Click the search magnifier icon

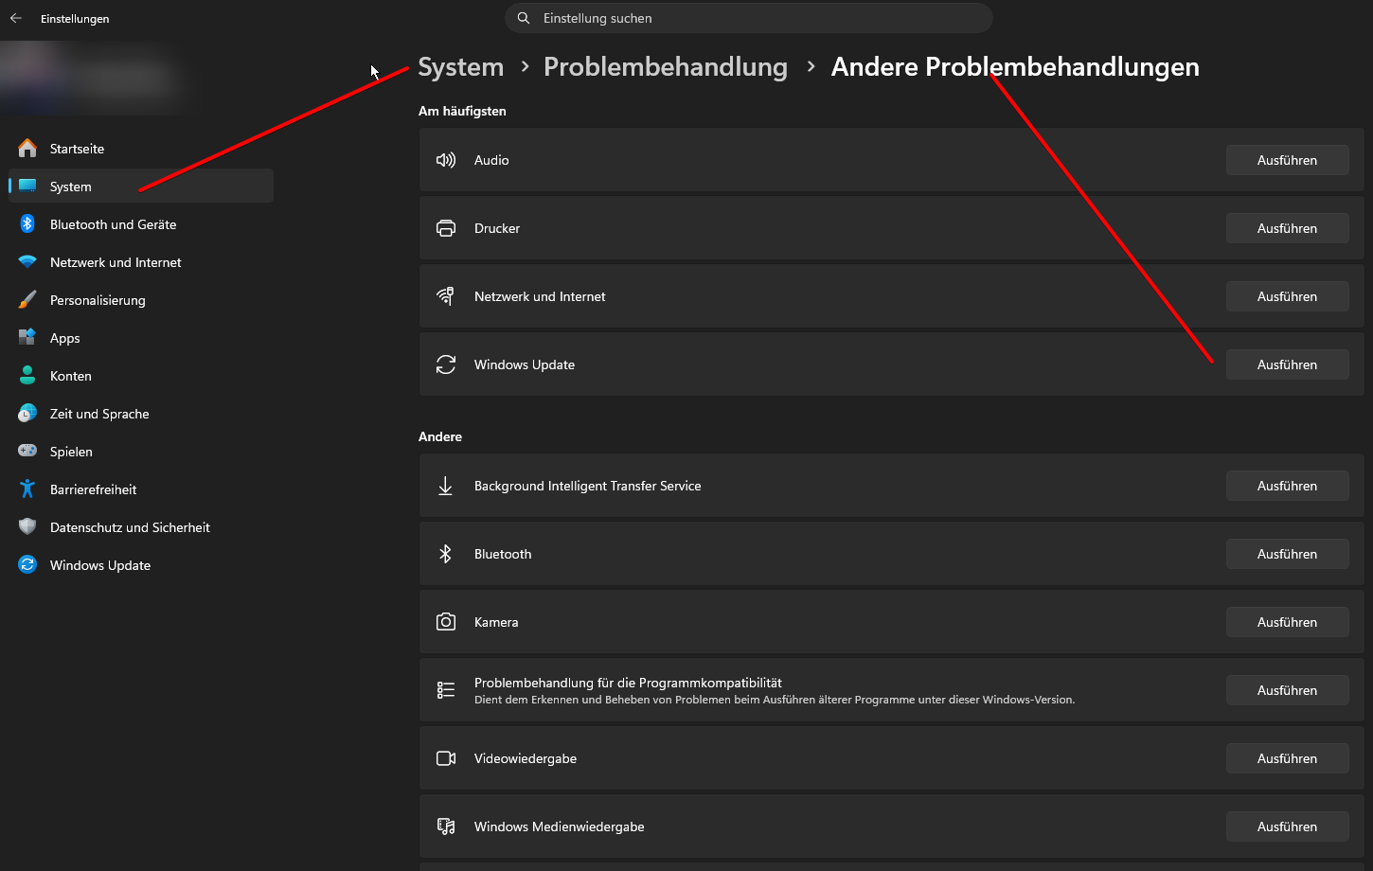pos(524,18)
